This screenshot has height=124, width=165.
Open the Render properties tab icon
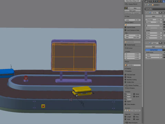coord(150,1)
